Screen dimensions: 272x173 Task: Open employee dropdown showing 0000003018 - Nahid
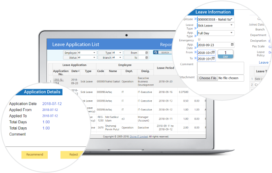point(216,20)
